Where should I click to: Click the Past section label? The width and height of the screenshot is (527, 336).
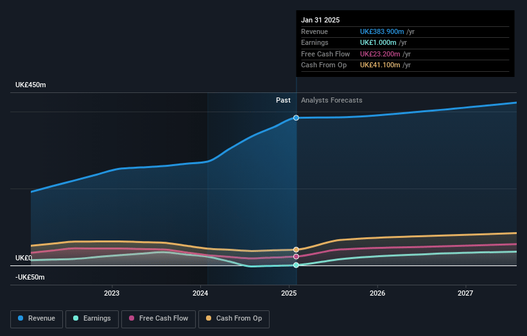[283, 100]
